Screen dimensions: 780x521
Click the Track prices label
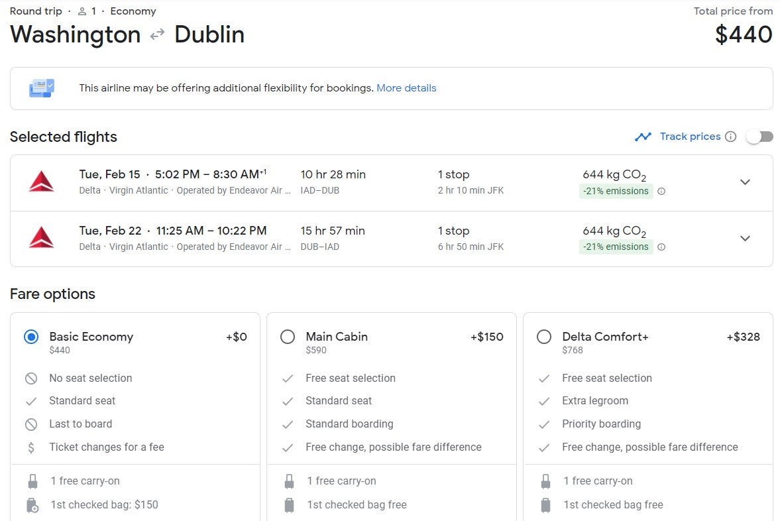[x=690, y=137]
